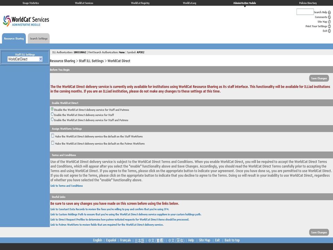Image resolution: width=333 pixels, height=250 pixels.
Task: Click the Resource Sharing breadcrumb text
Action: (x=62, y=61)
